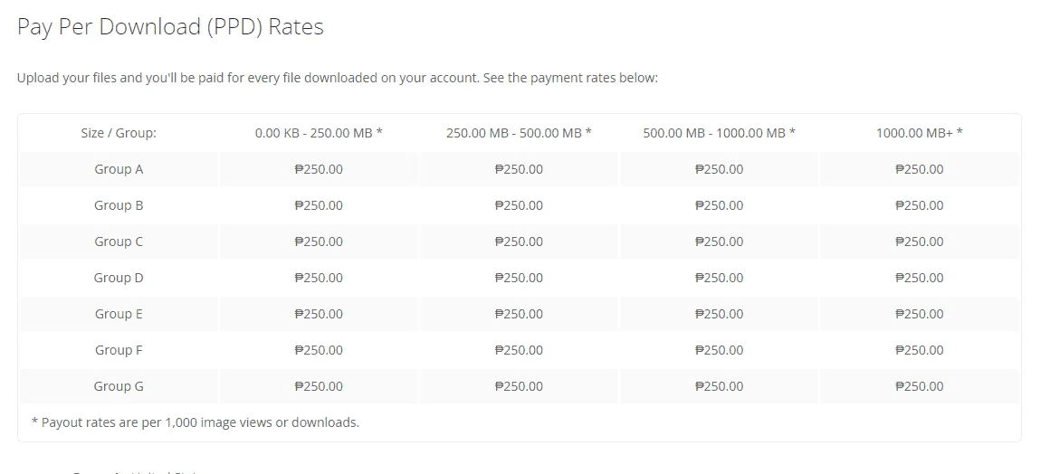The width and height of the screenshot is (1050, 474).
Task: Click the Group A row label
Action: click(x=119, y=169)
